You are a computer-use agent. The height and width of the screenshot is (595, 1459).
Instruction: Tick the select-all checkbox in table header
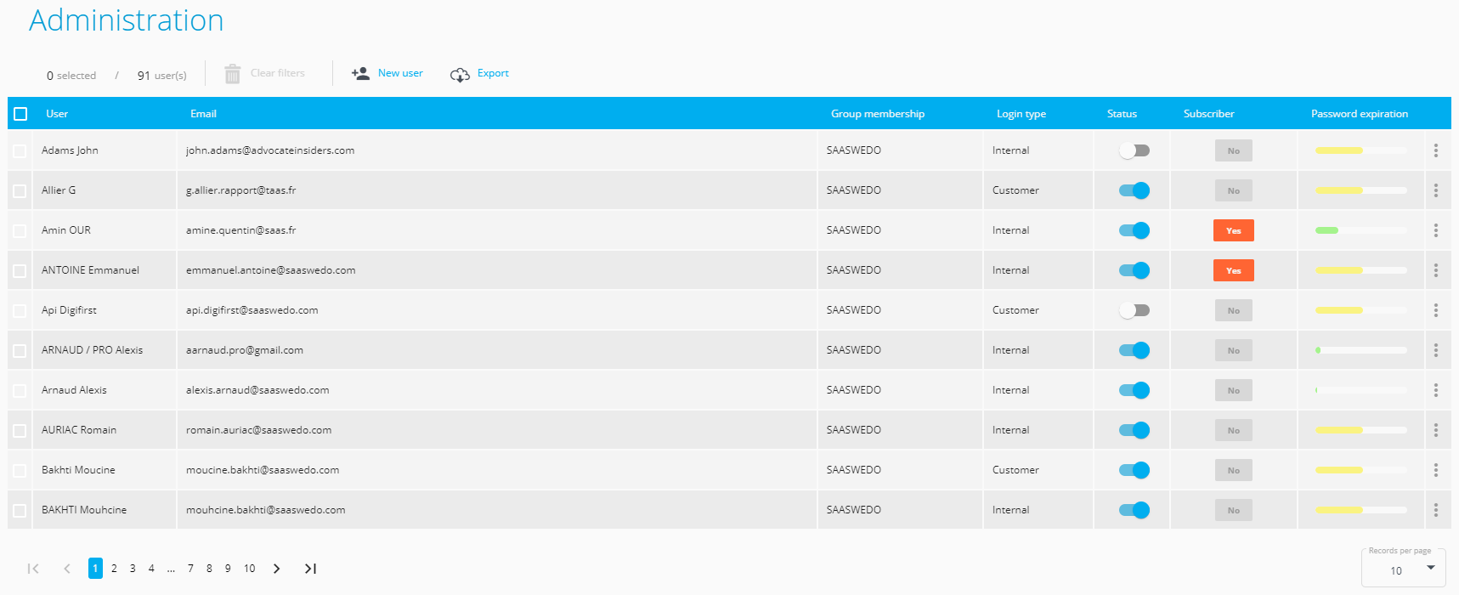pos(21,114)
